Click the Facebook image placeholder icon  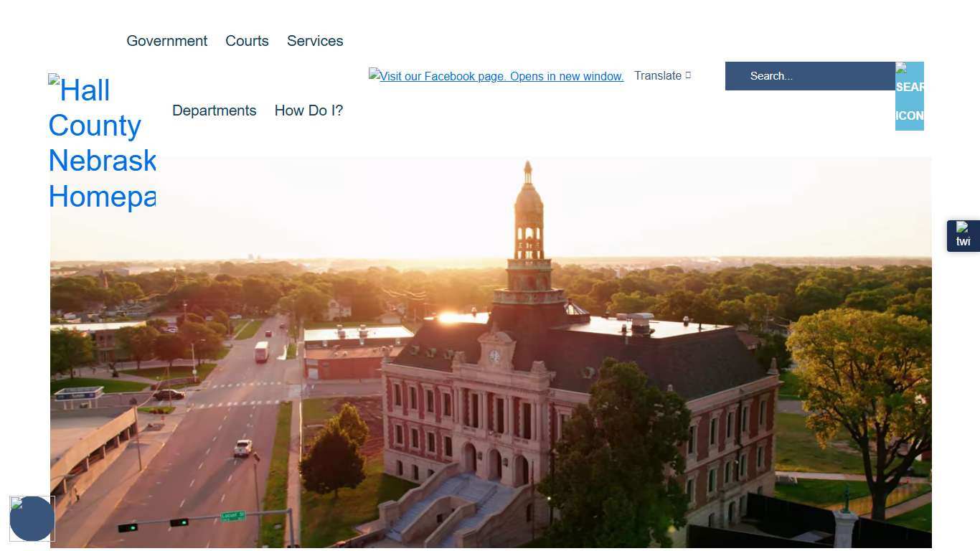(374, 74)
